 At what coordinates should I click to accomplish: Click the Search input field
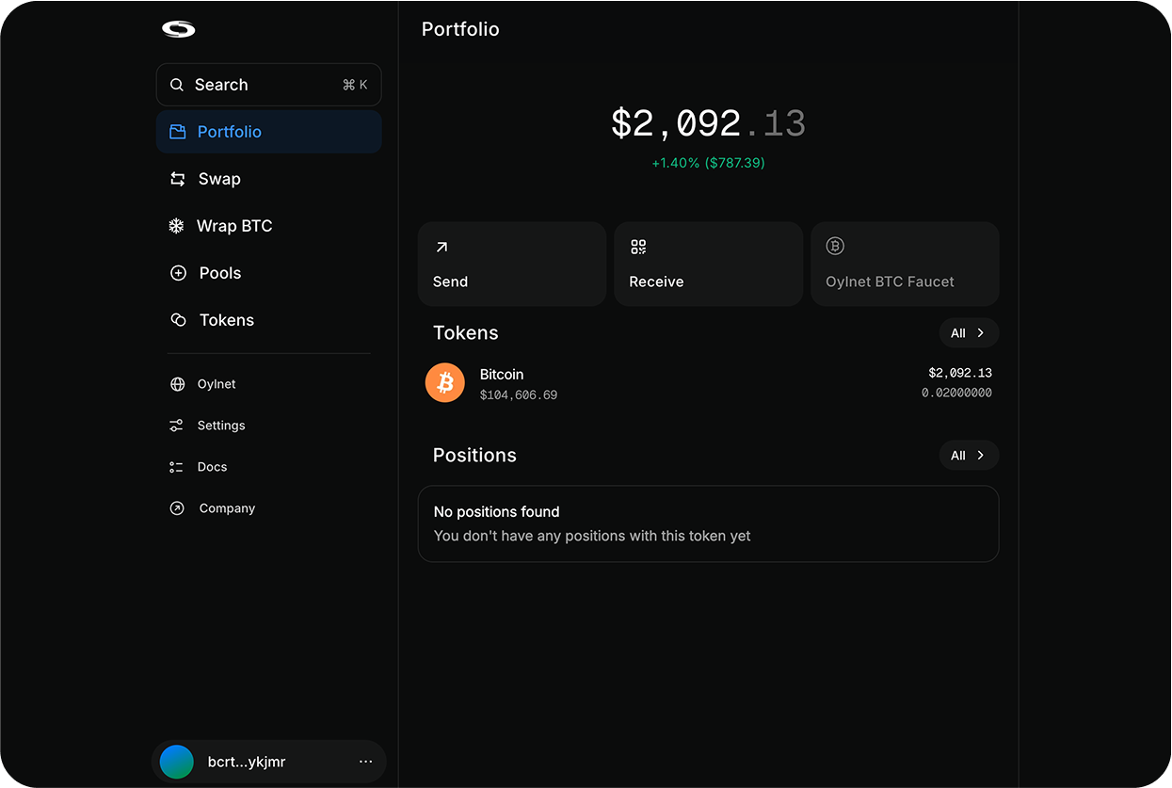(x=268, y=85)
